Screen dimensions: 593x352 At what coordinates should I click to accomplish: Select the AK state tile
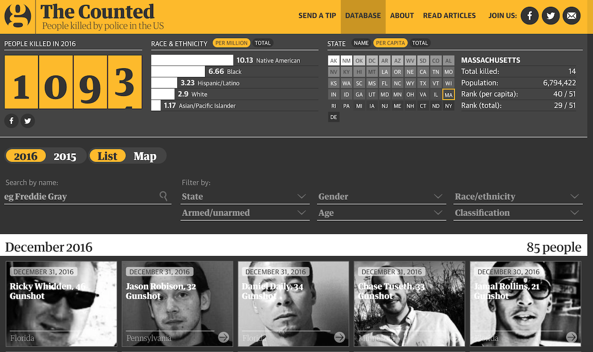pos(334,61)
